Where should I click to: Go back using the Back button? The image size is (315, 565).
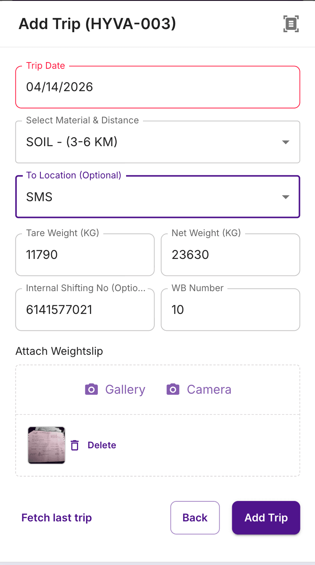pyautogui.click(x=195, y=517)
